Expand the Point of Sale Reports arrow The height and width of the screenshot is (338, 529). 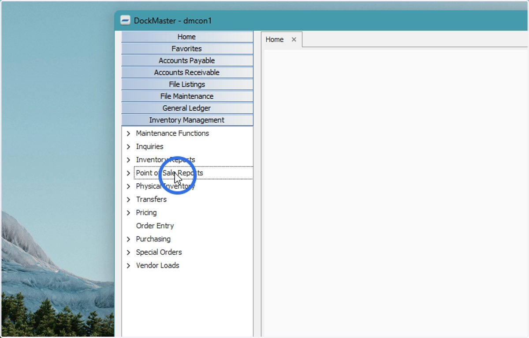point(128,173)
